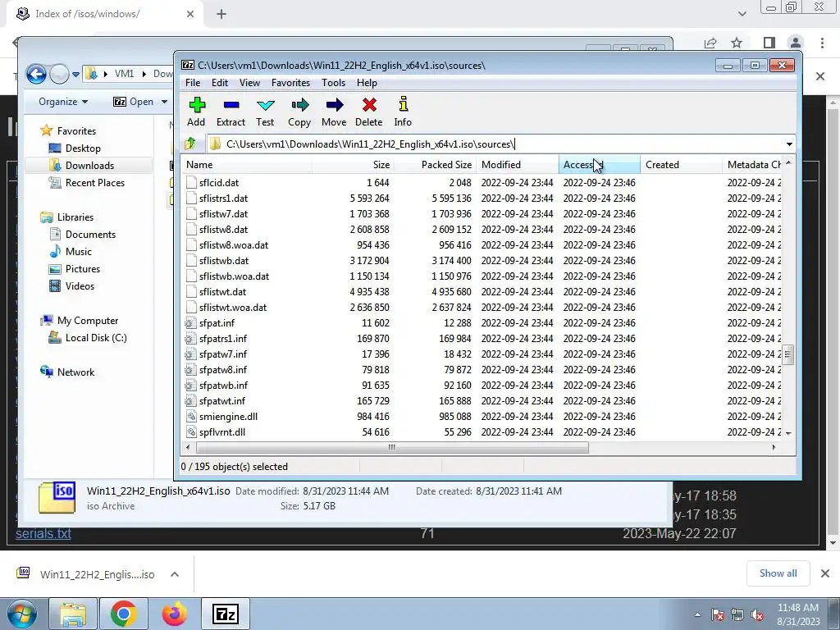Open Documents library in Explorer
This screenshot has width=840, height=630.
point(82,234)
